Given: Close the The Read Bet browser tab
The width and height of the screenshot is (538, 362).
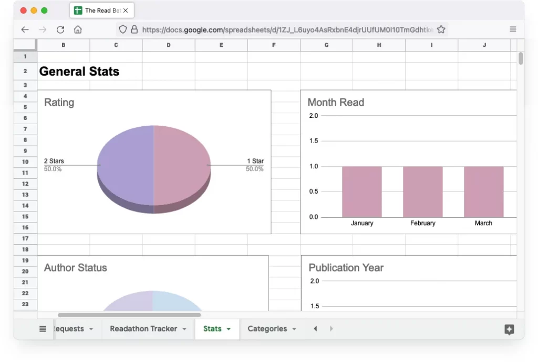Looking at the screenshot, I should 126,11.
